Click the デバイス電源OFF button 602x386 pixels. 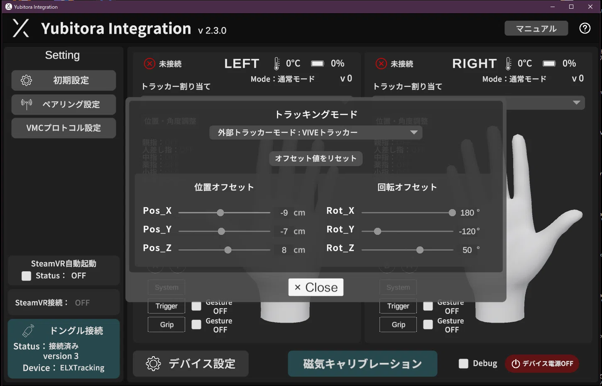point(542,364)
